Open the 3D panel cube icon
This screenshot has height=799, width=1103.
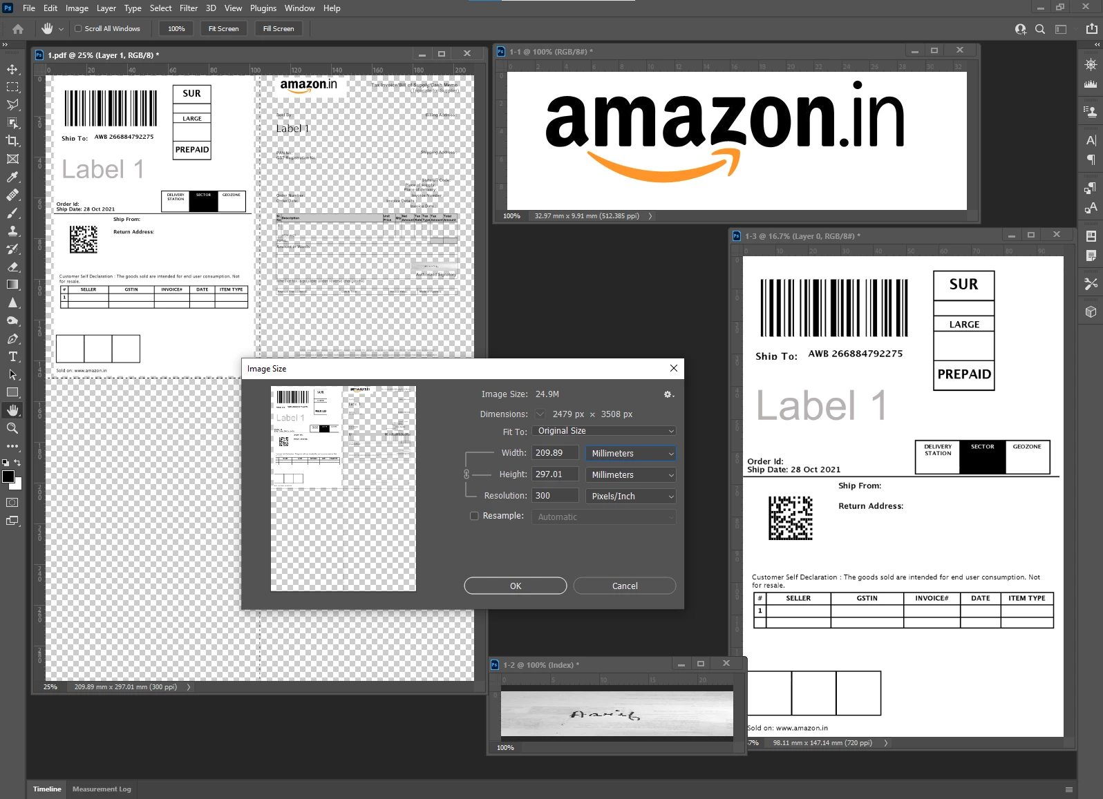coord(1091,311)
